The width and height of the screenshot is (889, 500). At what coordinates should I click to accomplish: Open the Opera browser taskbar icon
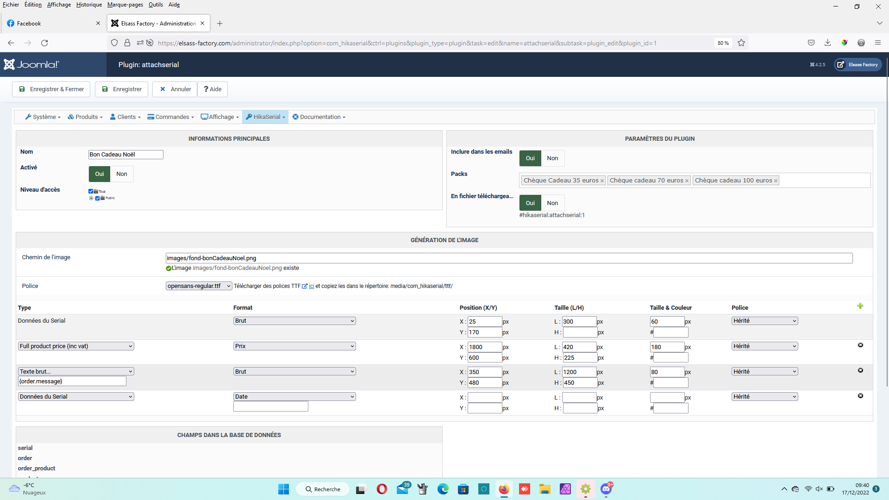382,489
